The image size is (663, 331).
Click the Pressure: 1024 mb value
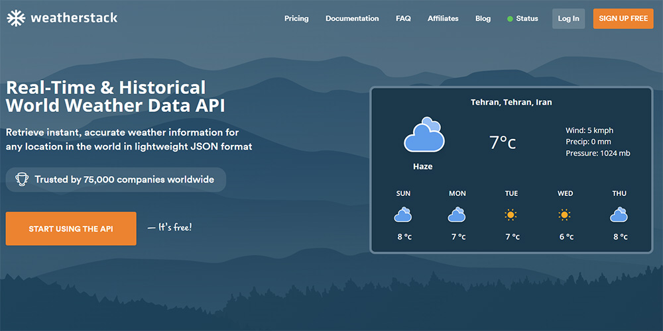(598, 154)
